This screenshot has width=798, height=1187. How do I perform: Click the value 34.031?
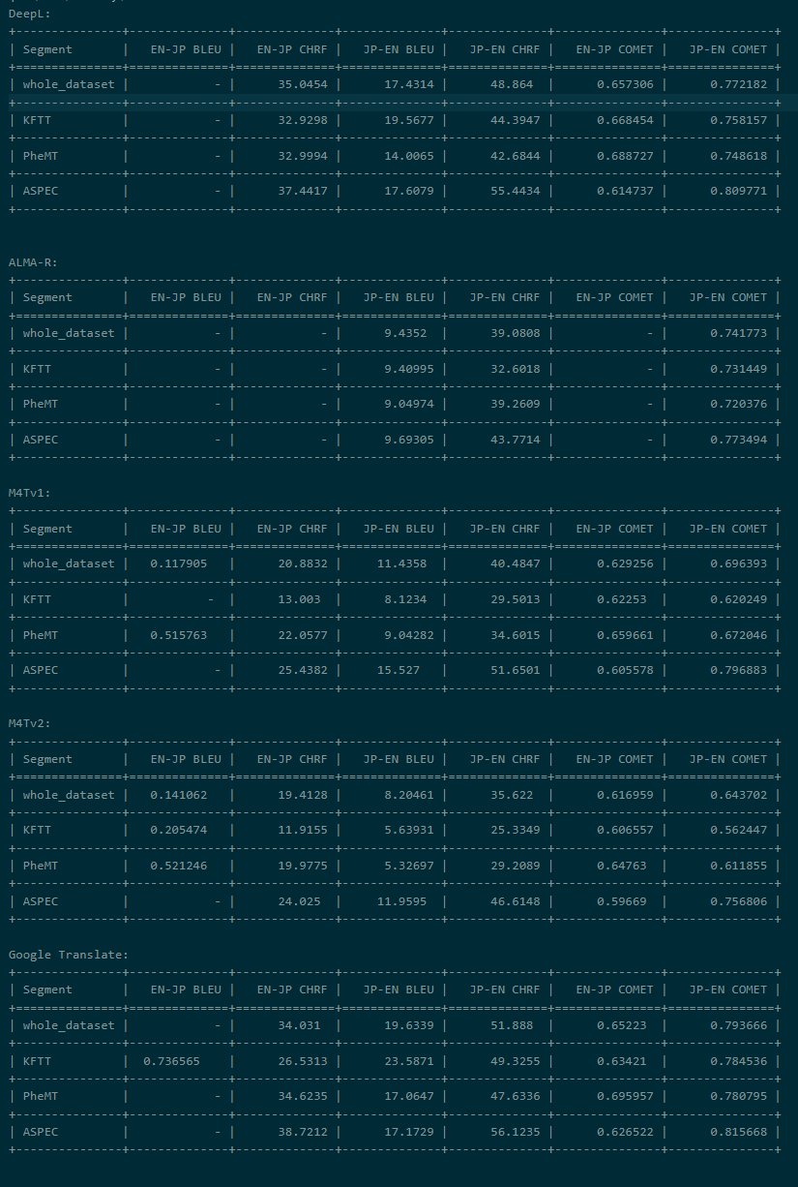tap(299, 1025)
